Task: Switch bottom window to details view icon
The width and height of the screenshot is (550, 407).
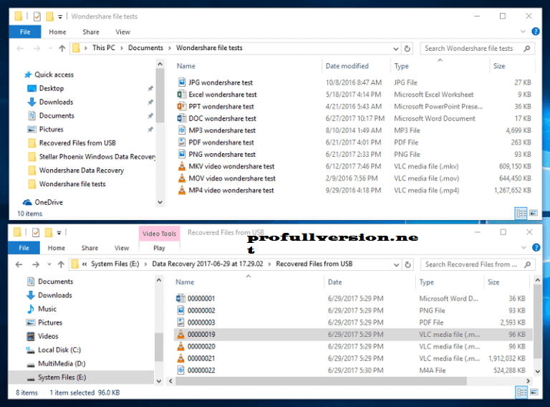Action: click(522, 392)
